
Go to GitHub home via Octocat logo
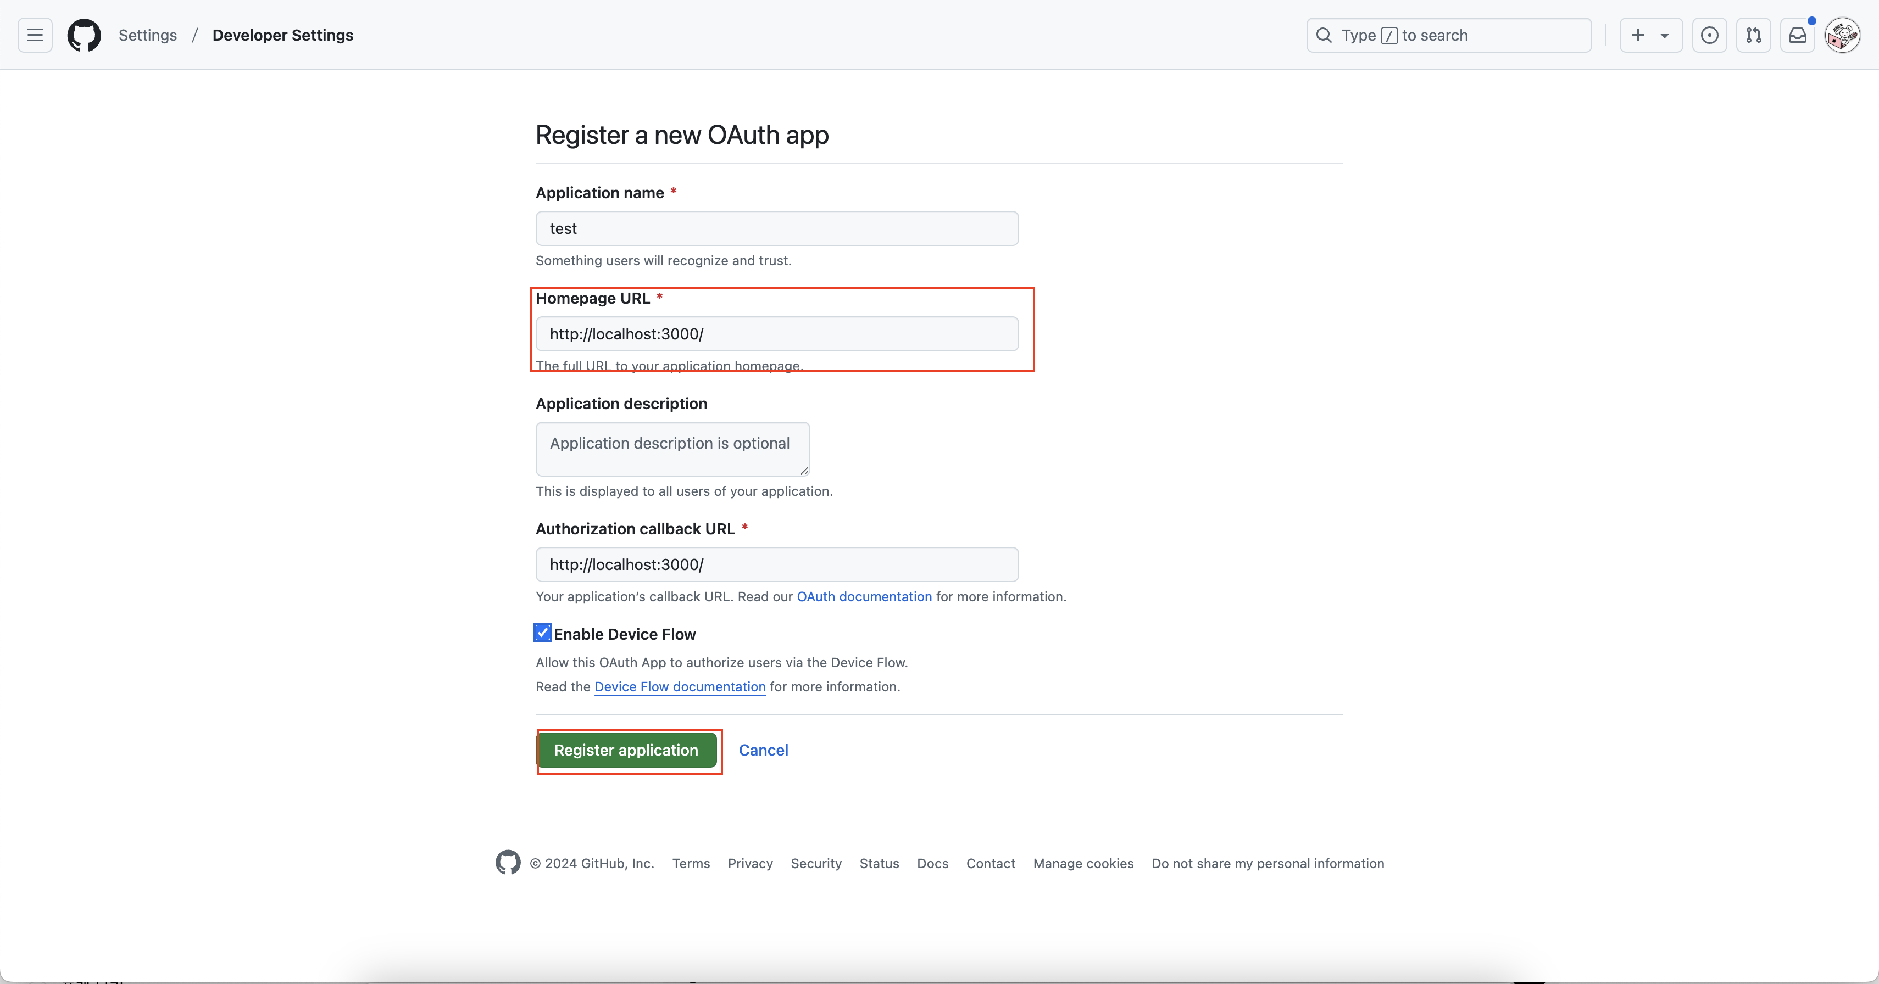pyautogui.click(x=84, y=35)
